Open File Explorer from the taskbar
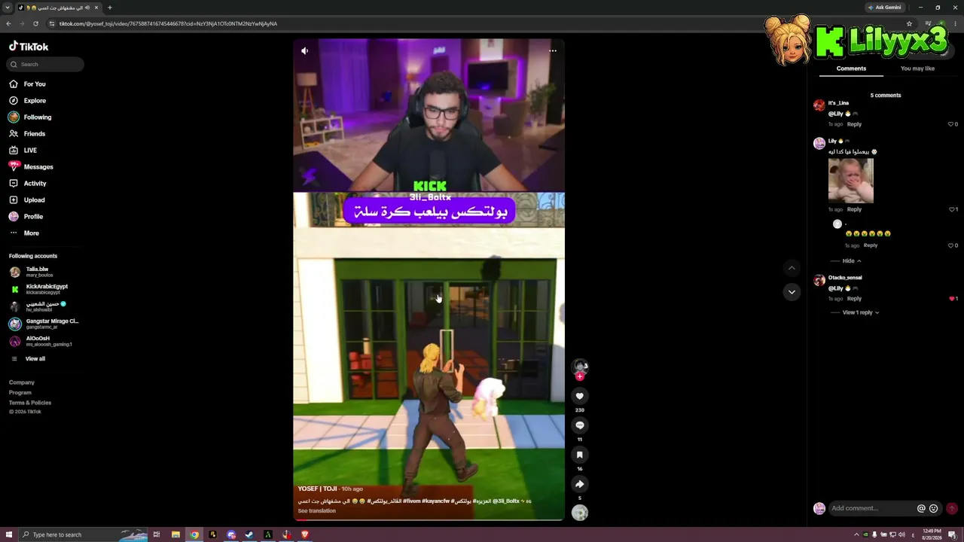The height and width of the screenshot is (542, 964). (175, 534)
